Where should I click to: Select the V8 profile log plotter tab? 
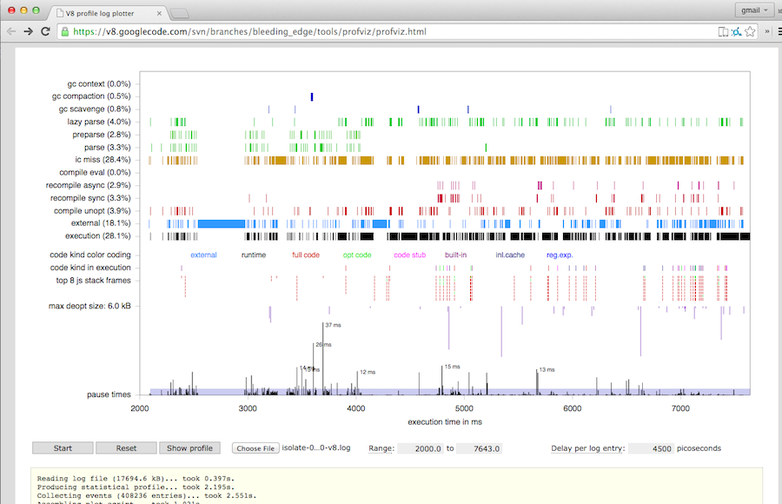tap(104, 13)
